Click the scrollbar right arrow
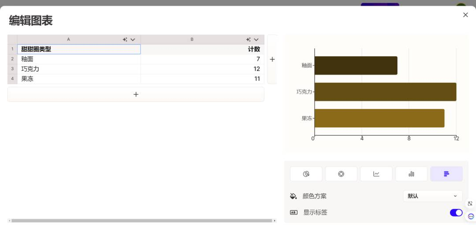Viewport: 476px width, 225px height. click(275, 221)
